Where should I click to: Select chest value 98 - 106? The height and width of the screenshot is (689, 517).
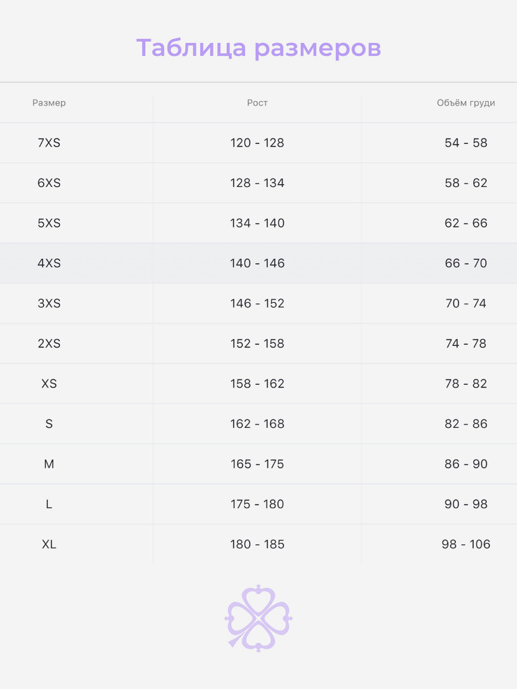coord(466,544)
